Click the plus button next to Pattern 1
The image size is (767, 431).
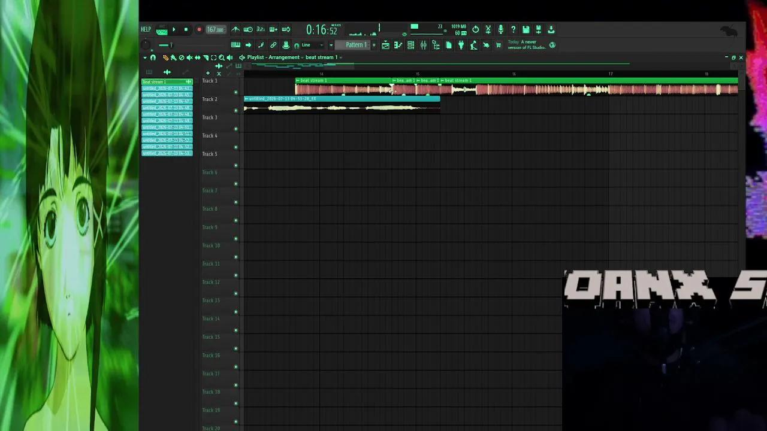[374, 45]
